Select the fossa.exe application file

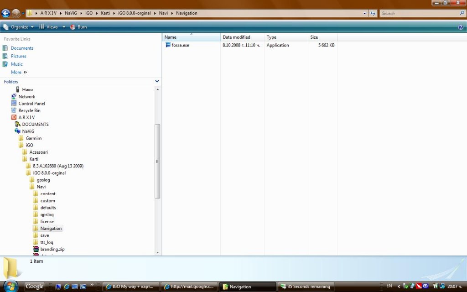180,45
